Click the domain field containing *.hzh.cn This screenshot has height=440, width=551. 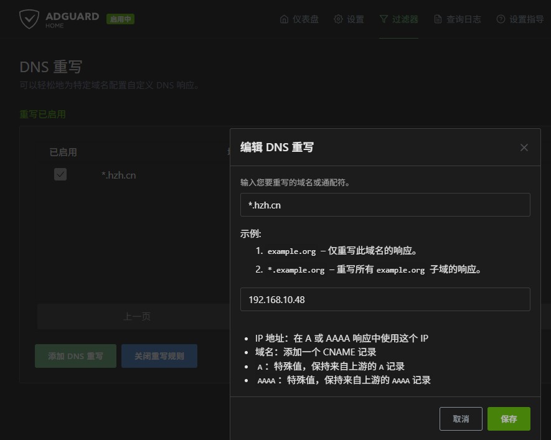click(385, 205)
